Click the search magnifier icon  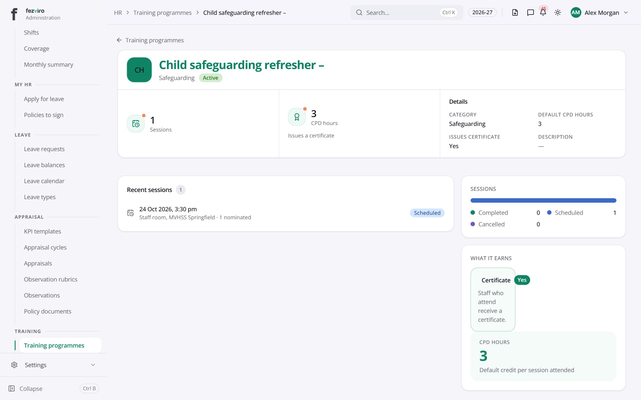(359, 12)
